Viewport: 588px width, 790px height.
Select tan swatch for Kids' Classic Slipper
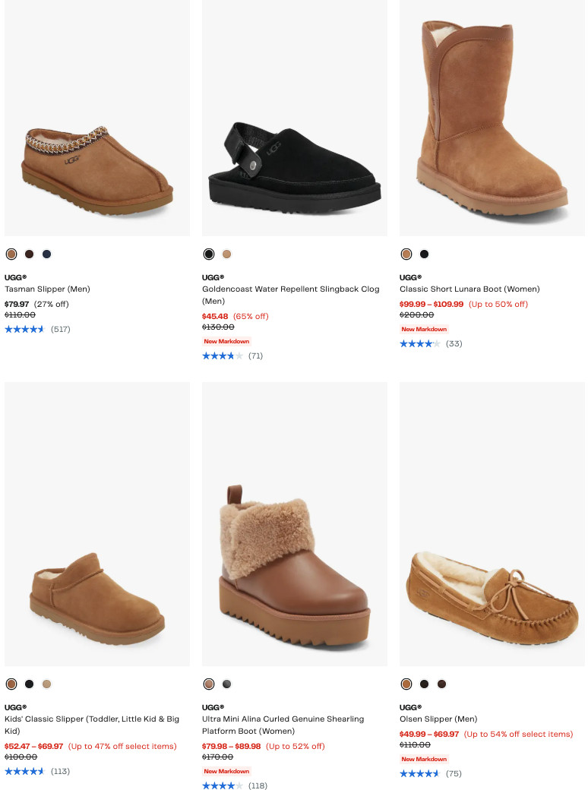[47, 684]
